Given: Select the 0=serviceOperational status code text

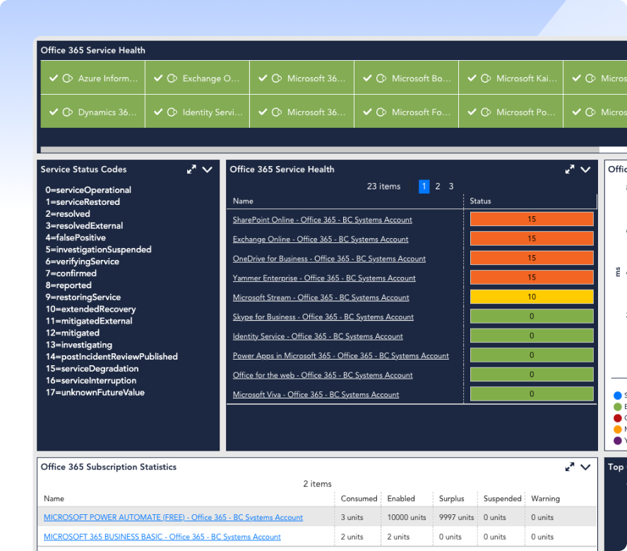Looking at the screenshot, I should 88,190.
